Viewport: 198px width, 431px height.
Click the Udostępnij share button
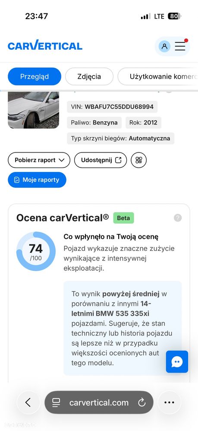coord(101,160)
